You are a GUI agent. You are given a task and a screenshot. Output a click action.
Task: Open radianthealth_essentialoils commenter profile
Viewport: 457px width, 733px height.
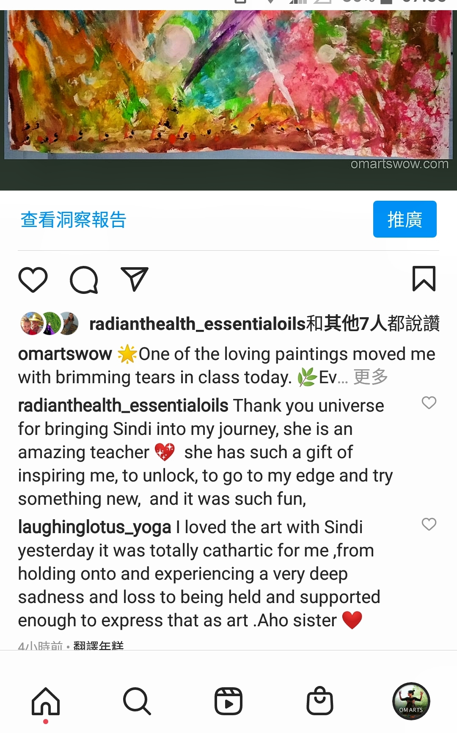pos(123,406)
